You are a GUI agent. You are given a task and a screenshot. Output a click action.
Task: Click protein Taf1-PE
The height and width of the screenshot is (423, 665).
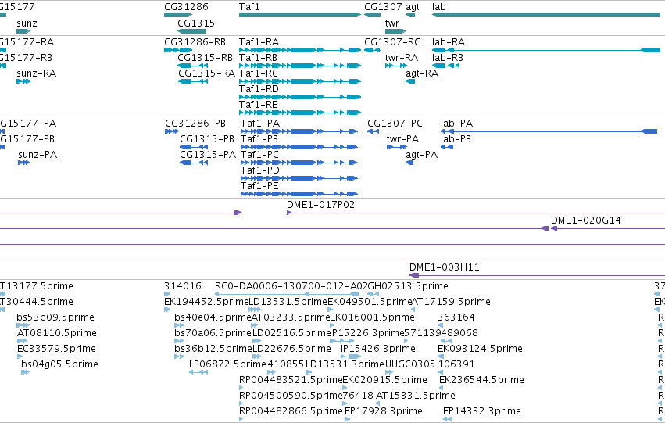(299, 195)
